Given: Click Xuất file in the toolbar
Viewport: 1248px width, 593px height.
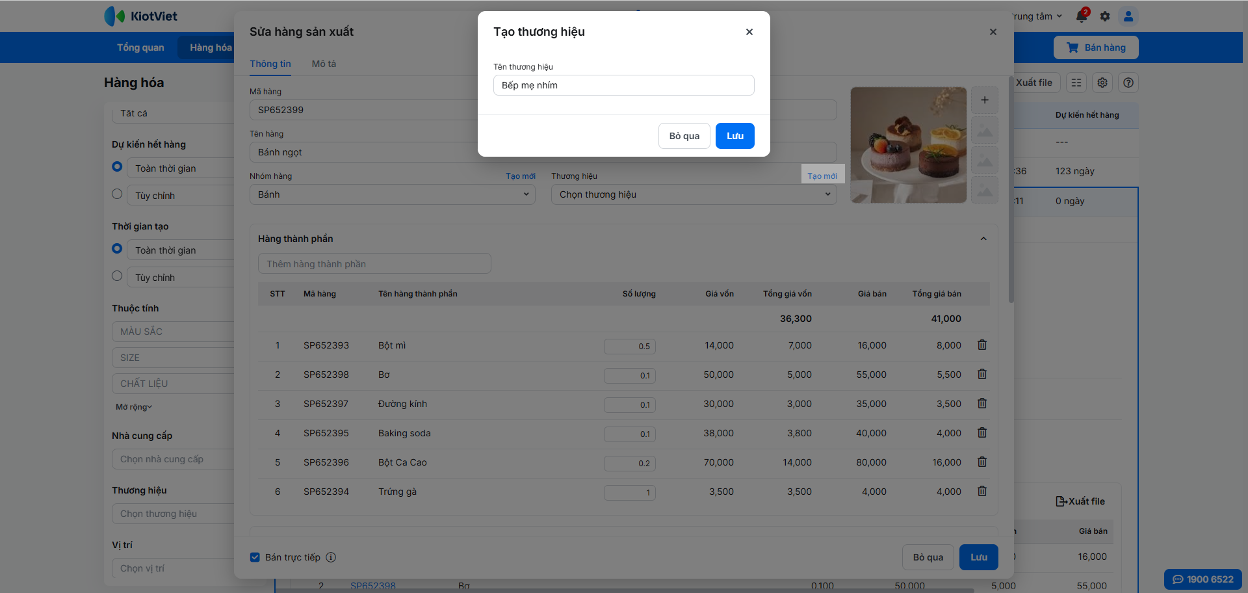Looking at the screenshot, I should (1034, 83).
